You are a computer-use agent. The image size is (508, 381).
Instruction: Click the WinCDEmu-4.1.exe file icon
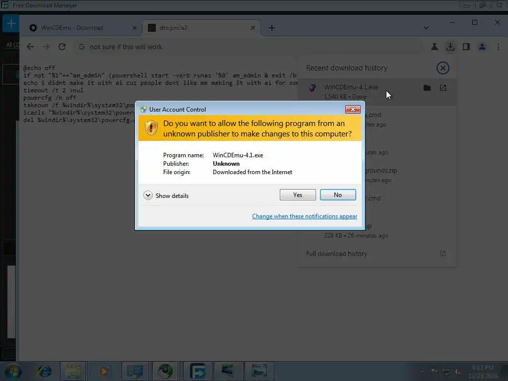point(313,87)
